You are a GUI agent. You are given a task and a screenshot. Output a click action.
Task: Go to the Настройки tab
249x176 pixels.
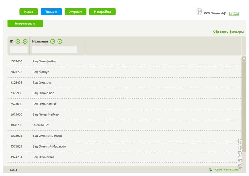click(x=102, y=12)
